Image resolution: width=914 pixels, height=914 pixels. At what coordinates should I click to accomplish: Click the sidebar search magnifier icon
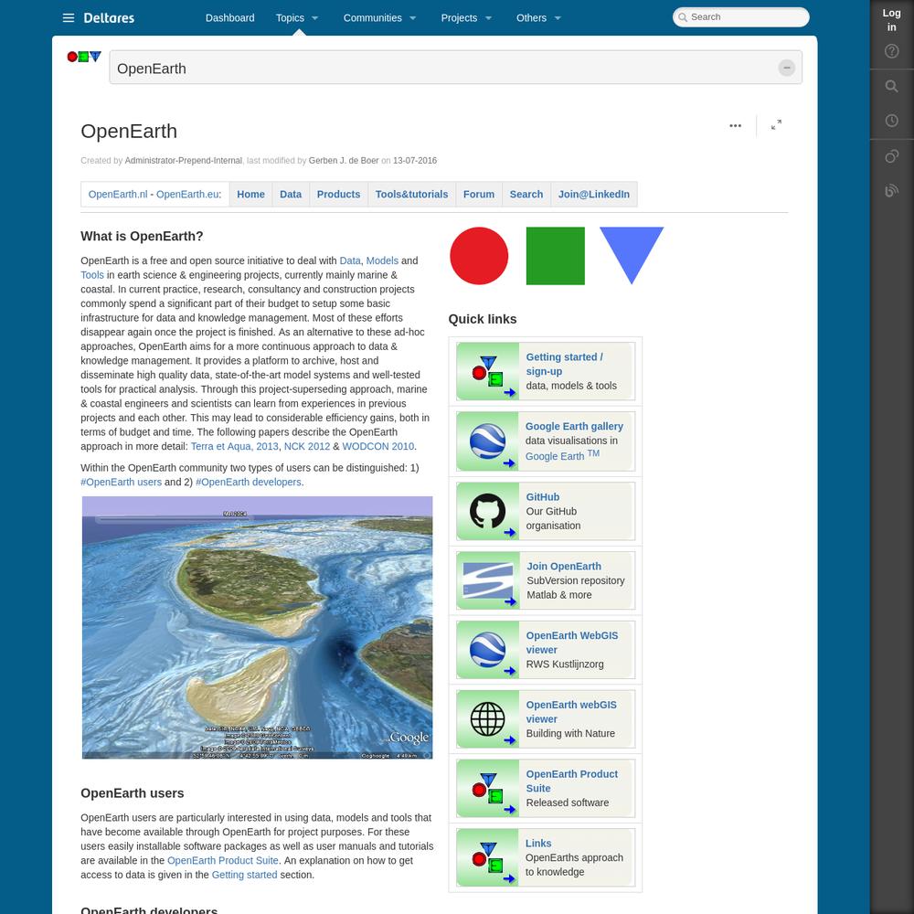pyautogui.click(x=891, y=86)
